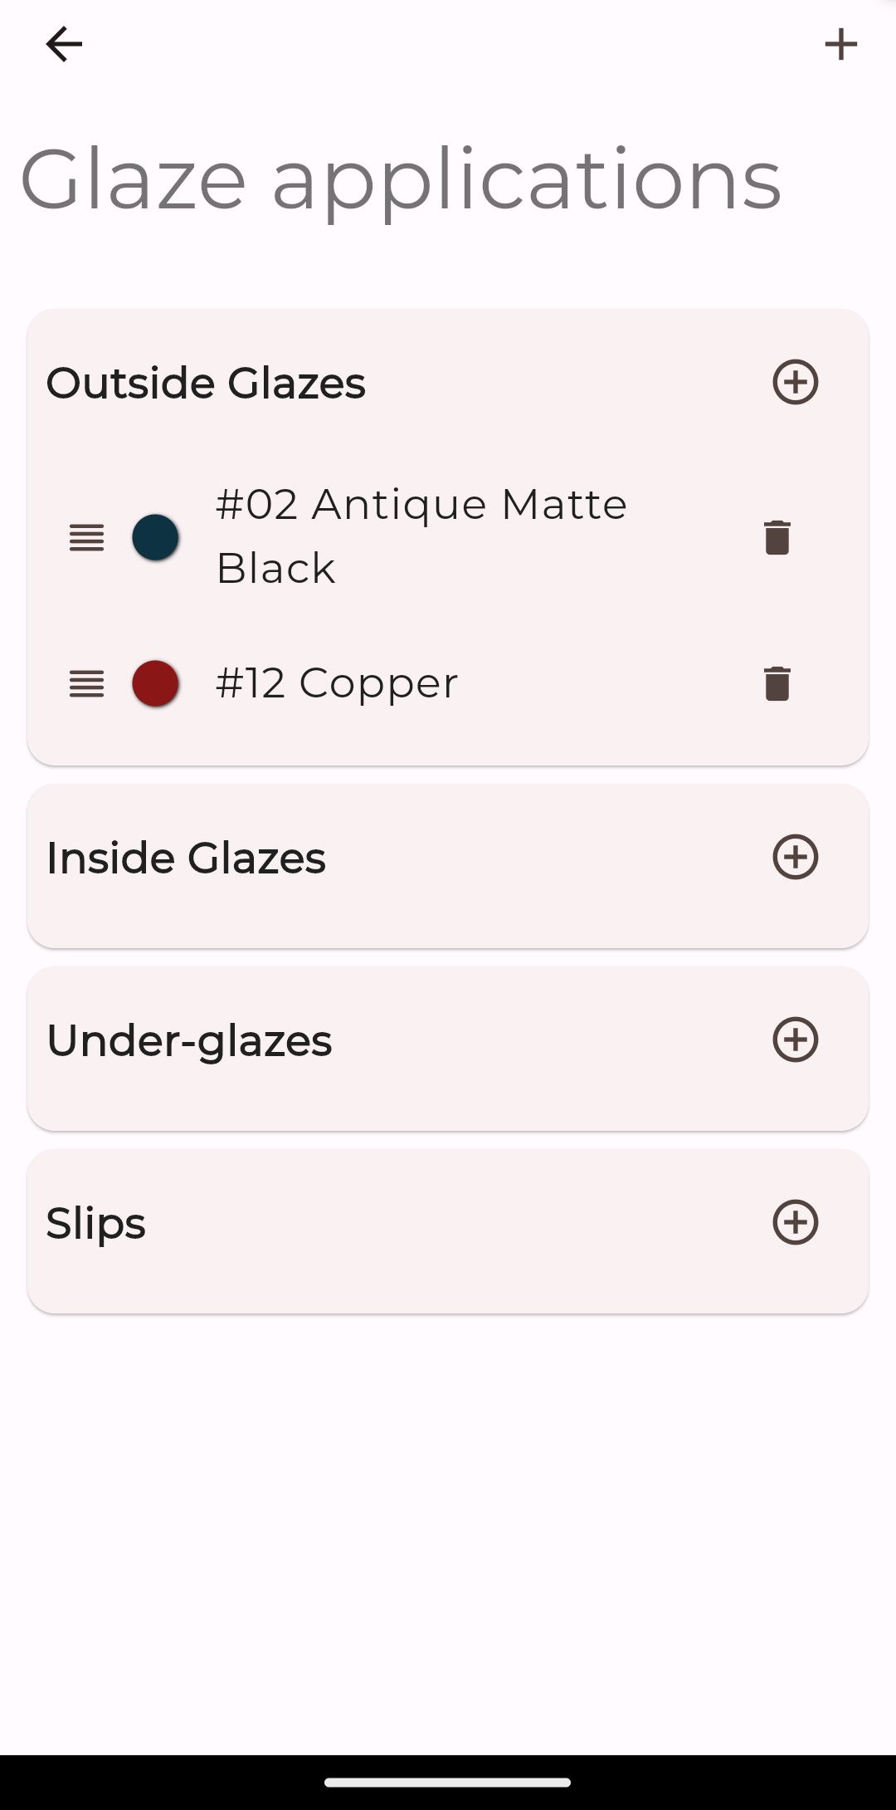The image size is (896, 1810).
Task: Add a glaze to Inside Glazes
Action: click(796, 857)
